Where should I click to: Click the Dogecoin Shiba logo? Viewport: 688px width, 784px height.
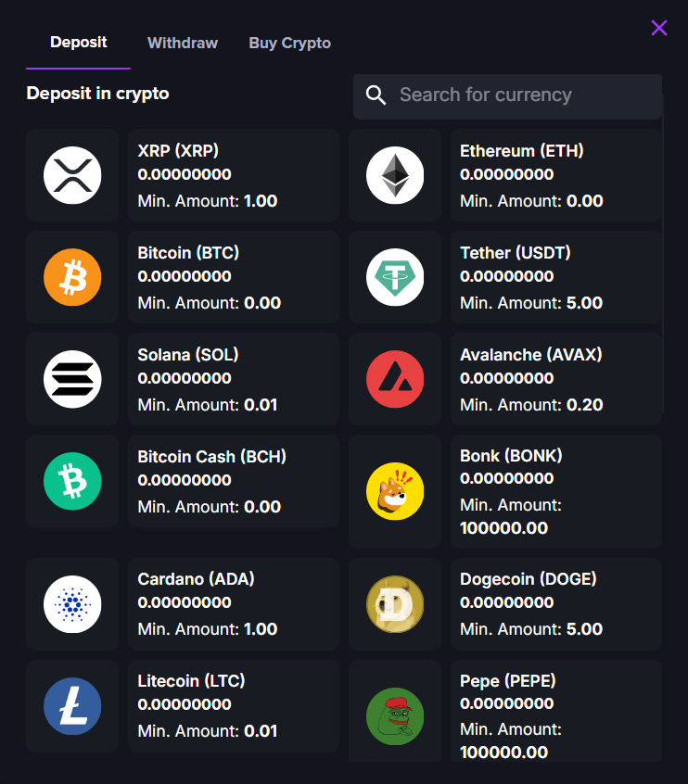tap(395, 604)
